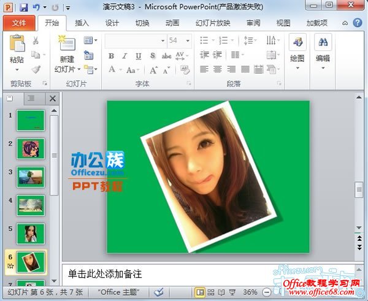Toggle Italic text formatting
This screenshot has width=368, height=301.
pyautogui.click(x=125, y=56)
